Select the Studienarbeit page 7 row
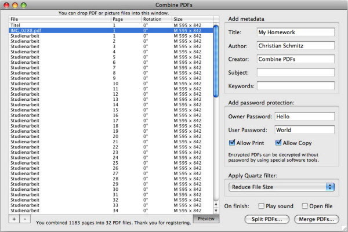This screenshot has width=348, height=232. click(111, 67)
